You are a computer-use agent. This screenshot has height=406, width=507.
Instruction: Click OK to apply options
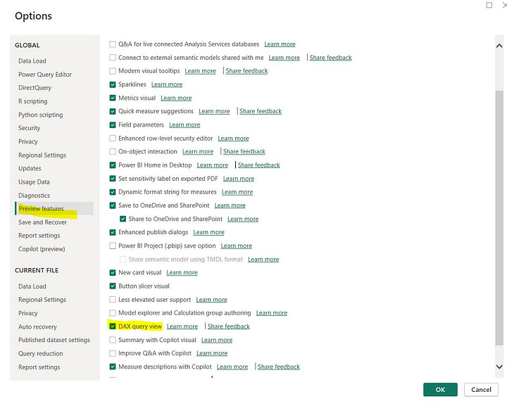point(440,390)
